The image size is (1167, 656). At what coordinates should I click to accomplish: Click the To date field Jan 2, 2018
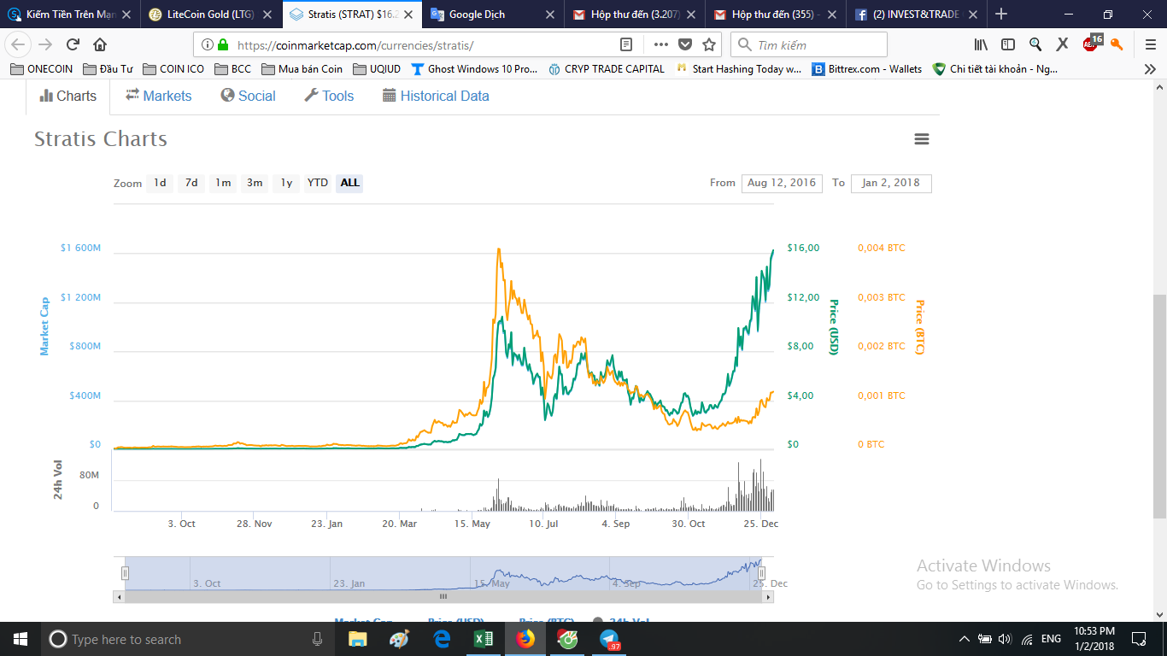click(x=891, y=183)
